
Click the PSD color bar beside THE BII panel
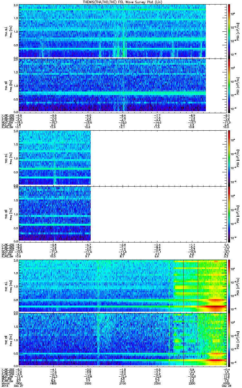(x=229, y=340)
